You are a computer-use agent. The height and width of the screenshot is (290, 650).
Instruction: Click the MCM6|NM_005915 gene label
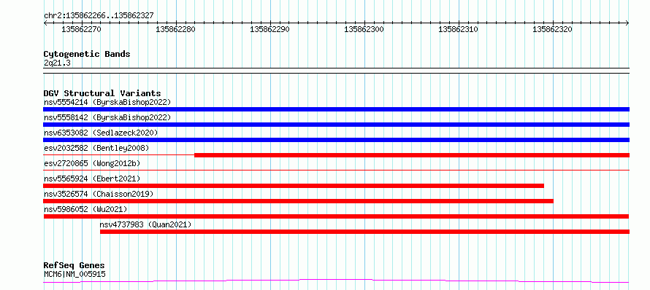tap(74, 274)
